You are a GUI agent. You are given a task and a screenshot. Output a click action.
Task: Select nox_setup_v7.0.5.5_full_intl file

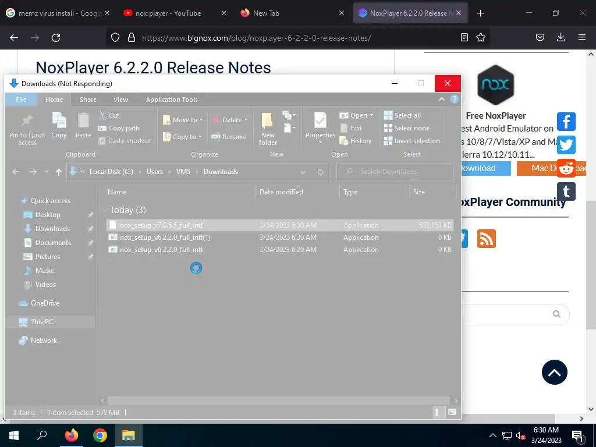(x=280, y=225)
